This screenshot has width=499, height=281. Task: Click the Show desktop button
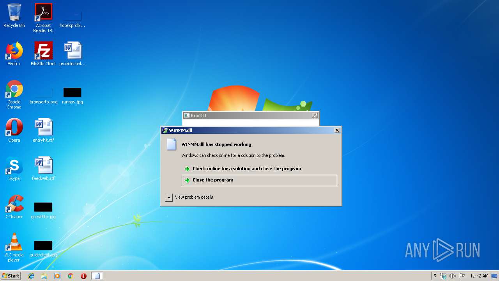coord(495,276)
